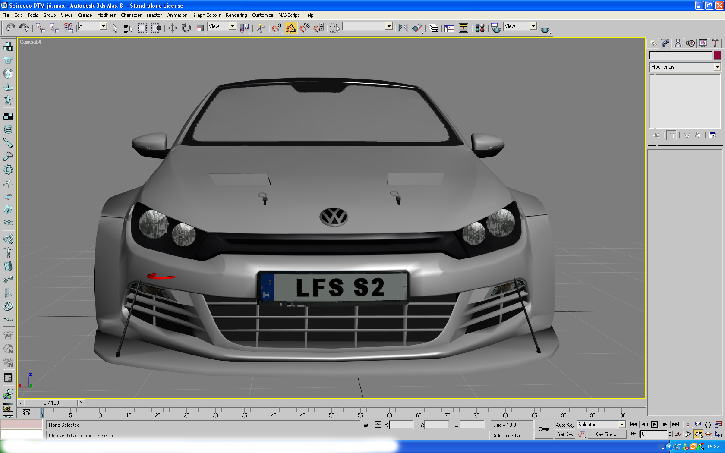Activate the Select and Move tool
Screen dimensions: 725x453
[x=172, y=28]
